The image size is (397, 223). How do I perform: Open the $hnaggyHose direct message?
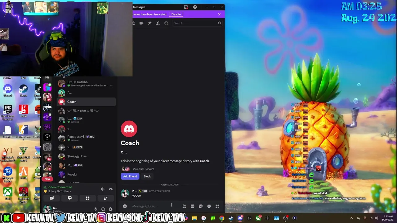coord(86,156)
